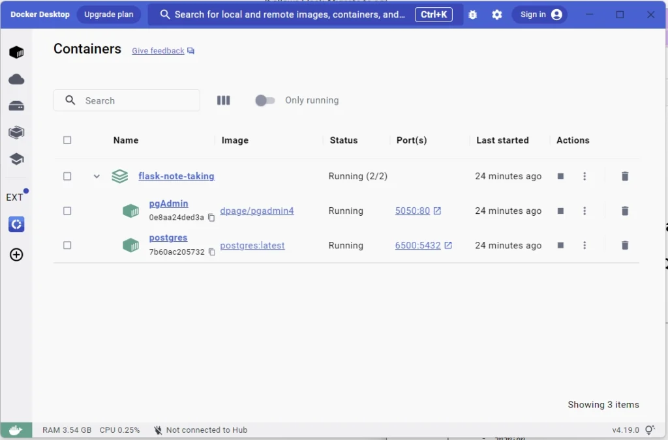This screenshot has height=440, width=668.
Task: Open more actions for flask-note-taking
Action: 584,176
